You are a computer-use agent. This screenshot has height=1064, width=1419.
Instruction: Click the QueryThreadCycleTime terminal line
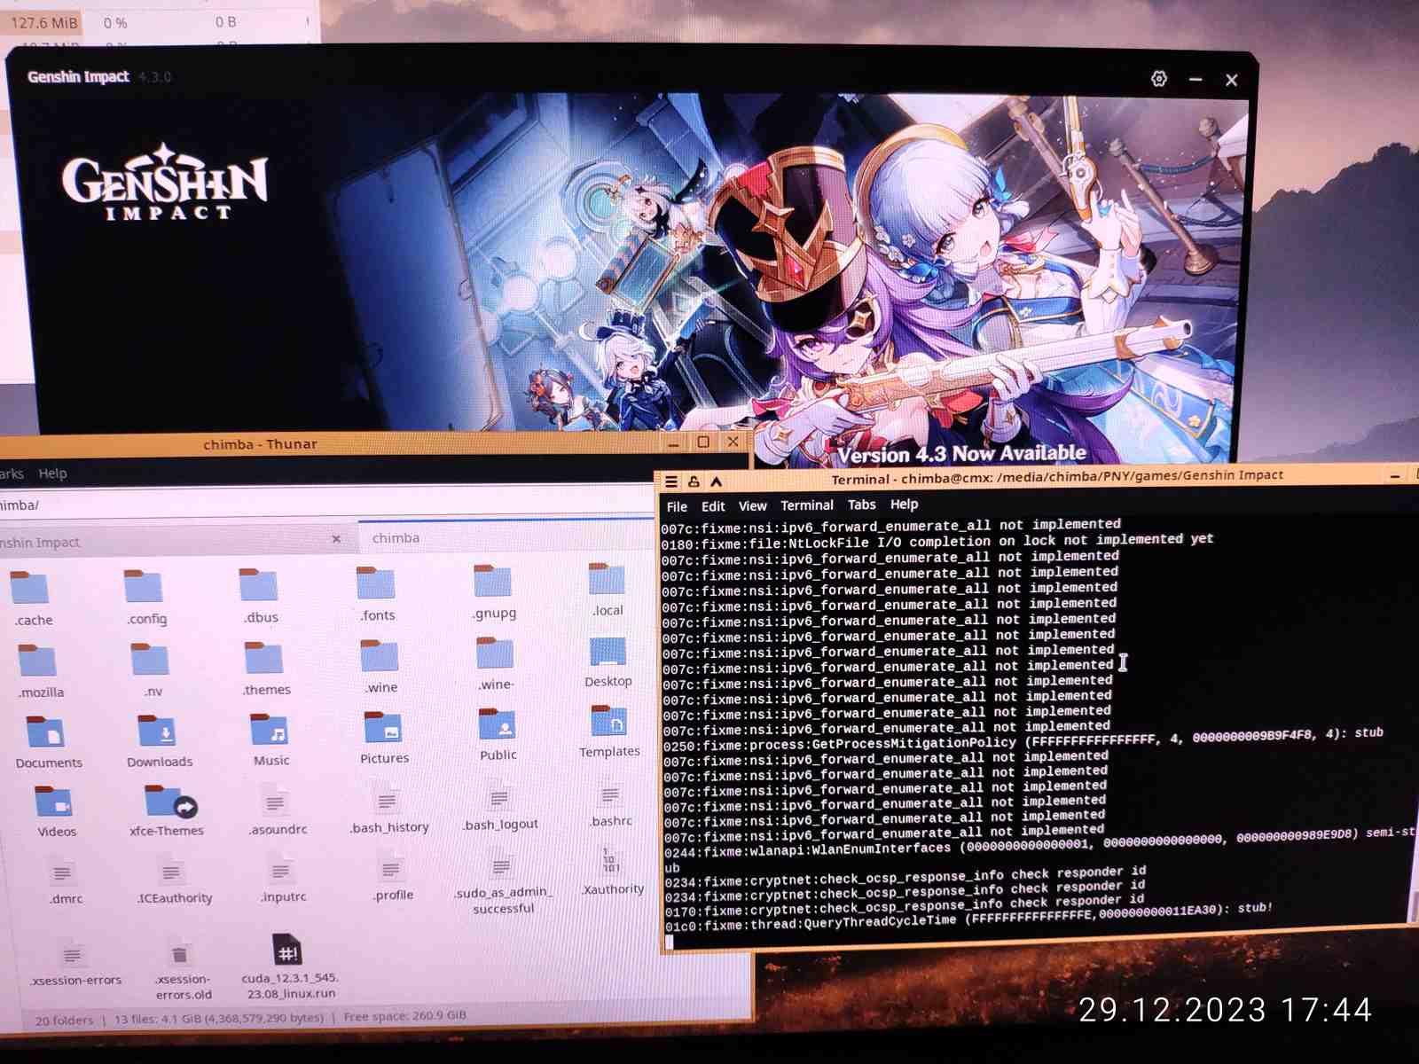(968, 918)
